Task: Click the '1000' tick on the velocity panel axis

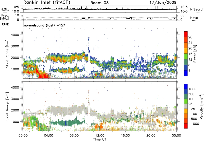Action: click(x=15, y=122)
